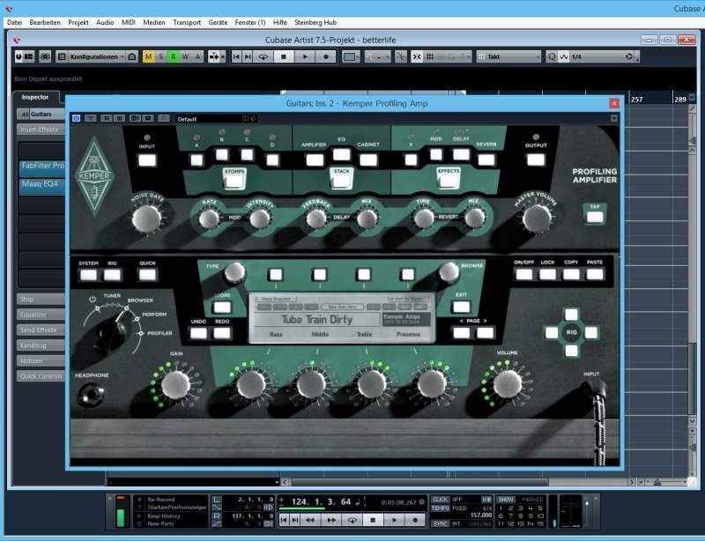Select the object selection tool icon

[x=350, y=56]
